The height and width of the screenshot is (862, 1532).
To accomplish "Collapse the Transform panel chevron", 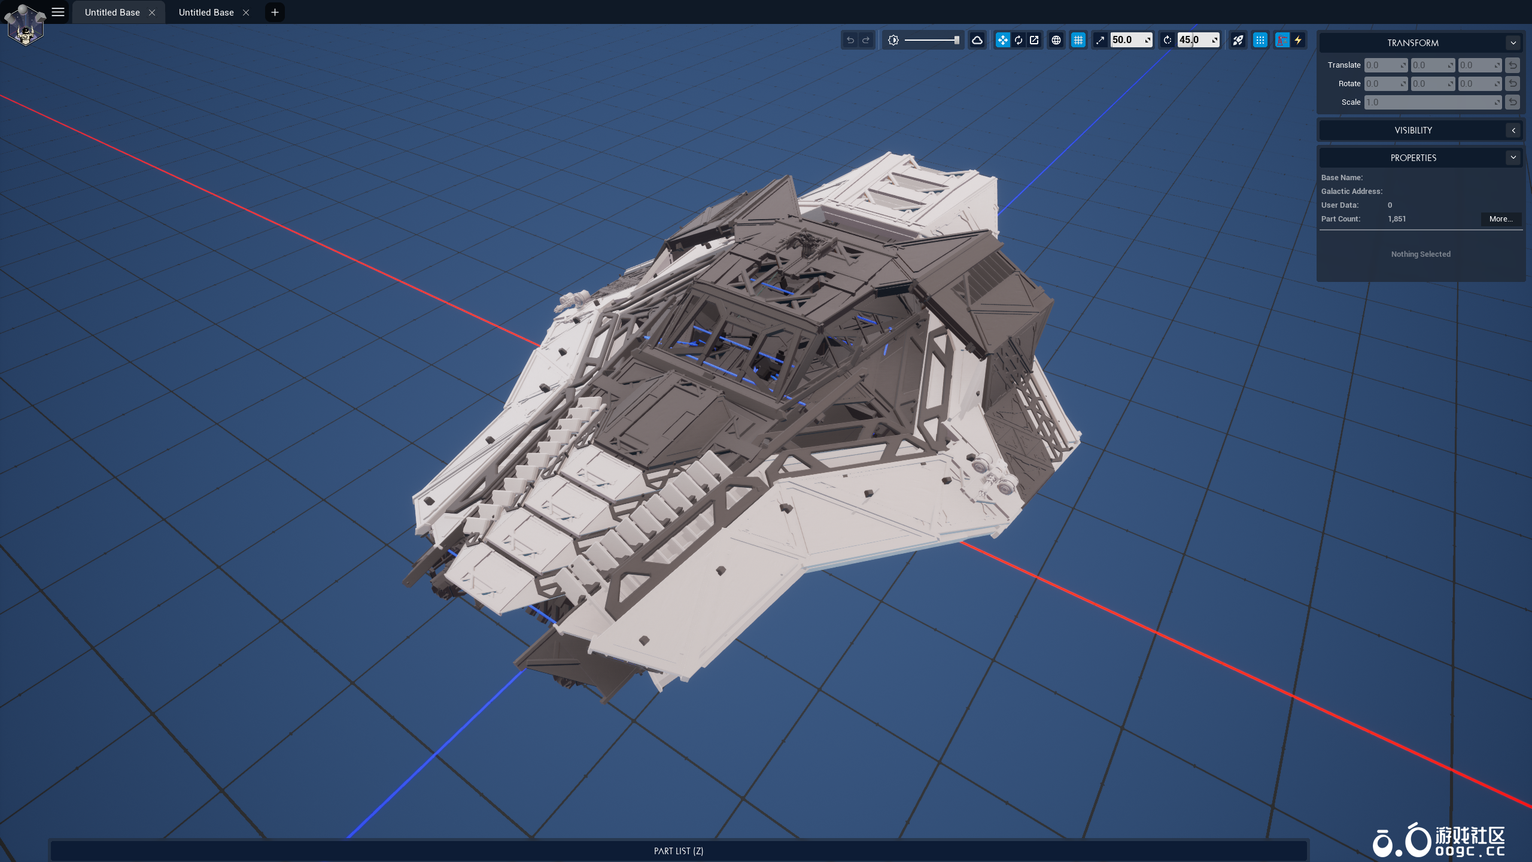I will coord(1513,43).
